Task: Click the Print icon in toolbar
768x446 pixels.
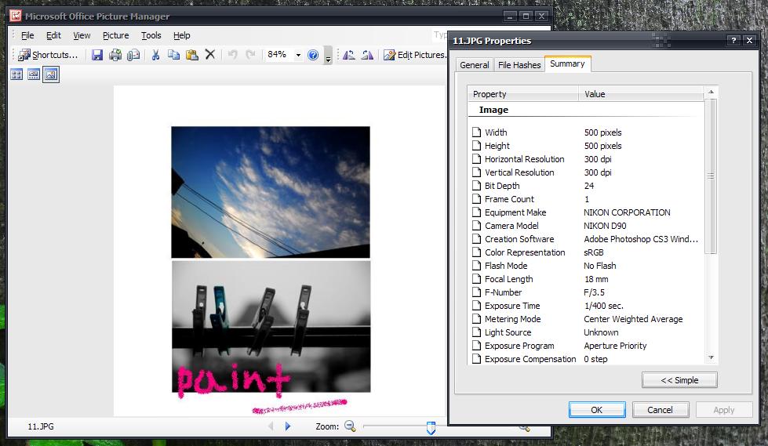Action: point(115,55)
